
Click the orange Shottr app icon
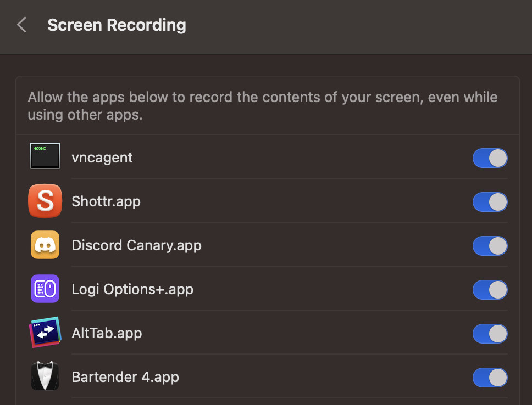tap(45, 201)
